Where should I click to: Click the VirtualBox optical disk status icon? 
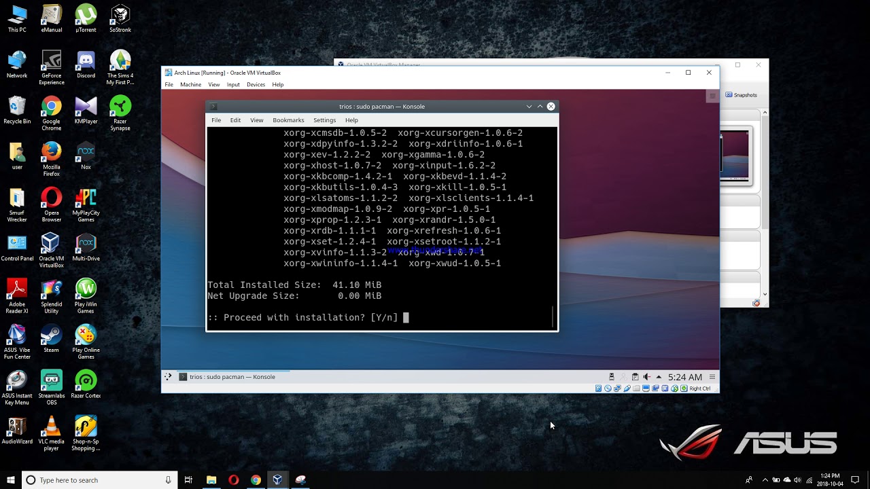[x=608, y=388]
